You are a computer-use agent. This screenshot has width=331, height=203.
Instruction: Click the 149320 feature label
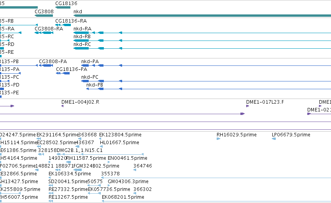(58, 158)
